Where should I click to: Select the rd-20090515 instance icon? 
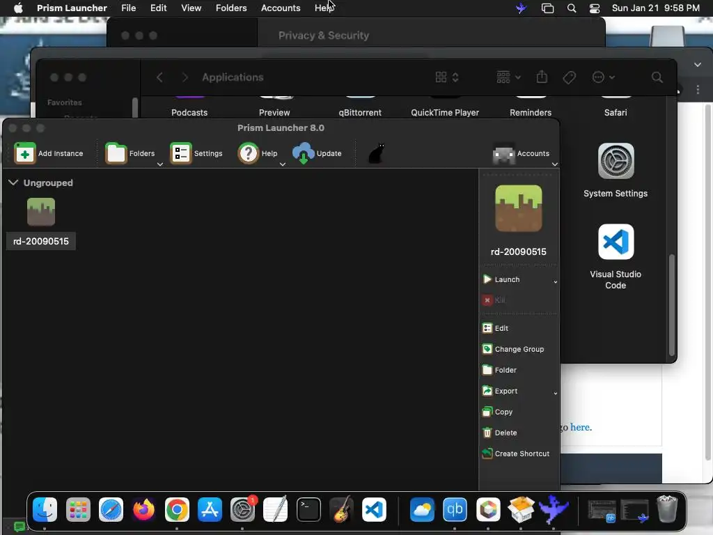tap(41, 212)
